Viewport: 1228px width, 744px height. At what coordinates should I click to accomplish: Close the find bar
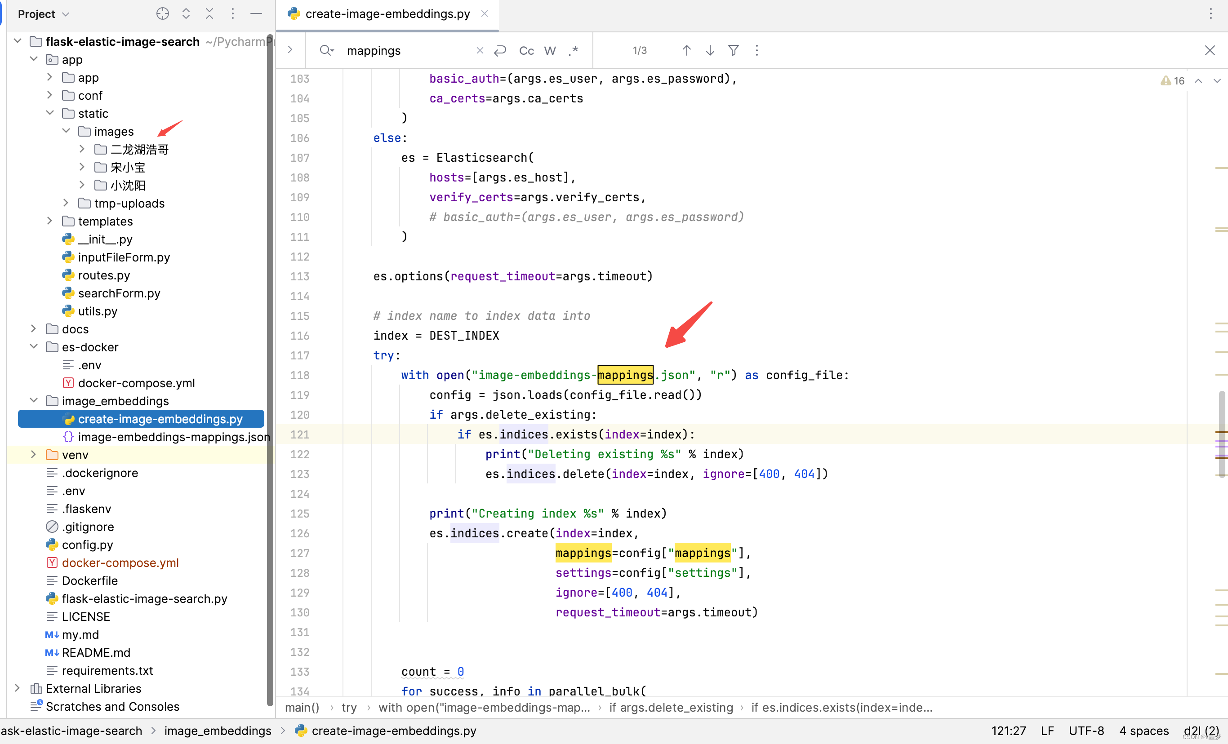point(1210,50)
